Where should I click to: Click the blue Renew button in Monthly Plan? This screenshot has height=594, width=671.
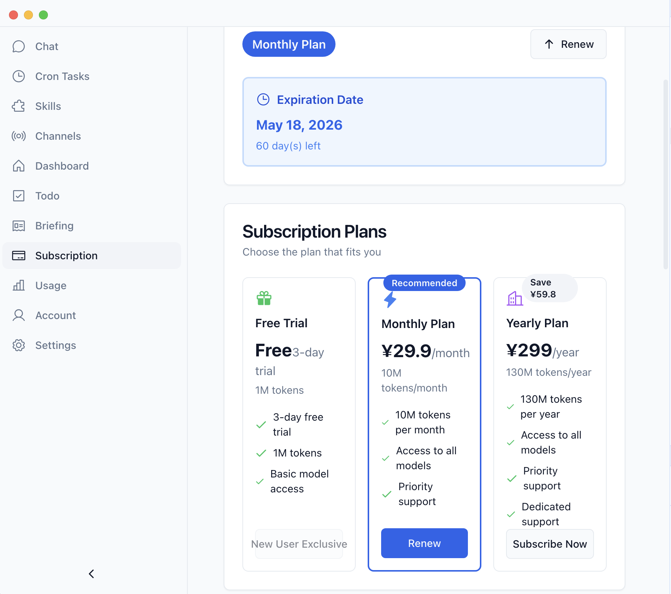[424, 543]
